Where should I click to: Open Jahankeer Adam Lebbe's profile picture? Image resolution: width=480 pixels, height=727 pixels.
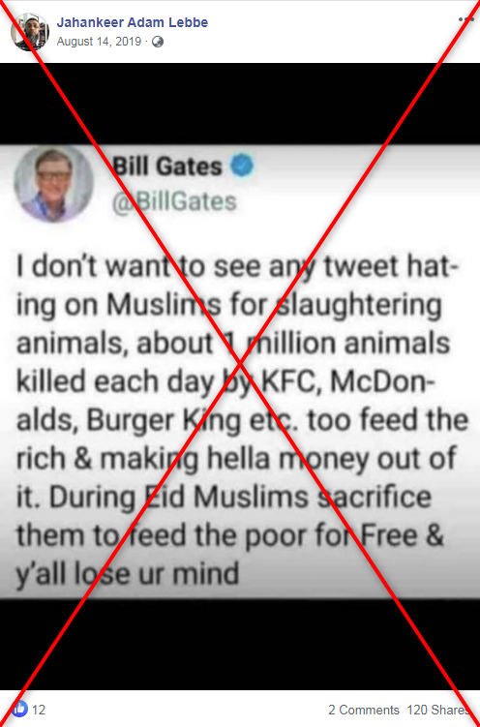click(30, 32)
